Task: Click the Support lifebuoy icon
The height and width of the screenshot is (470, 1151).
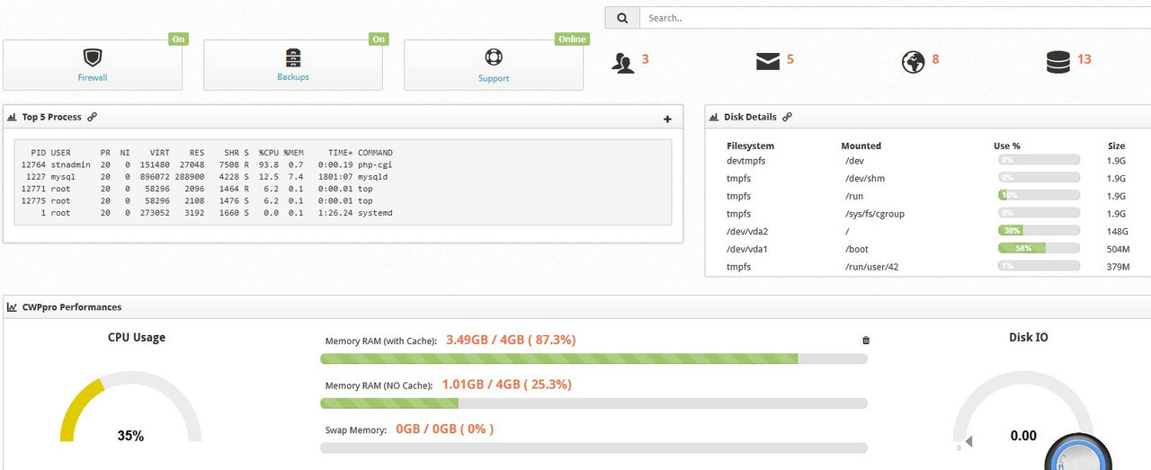Action: pyautogui.click(x=494, y=58)
